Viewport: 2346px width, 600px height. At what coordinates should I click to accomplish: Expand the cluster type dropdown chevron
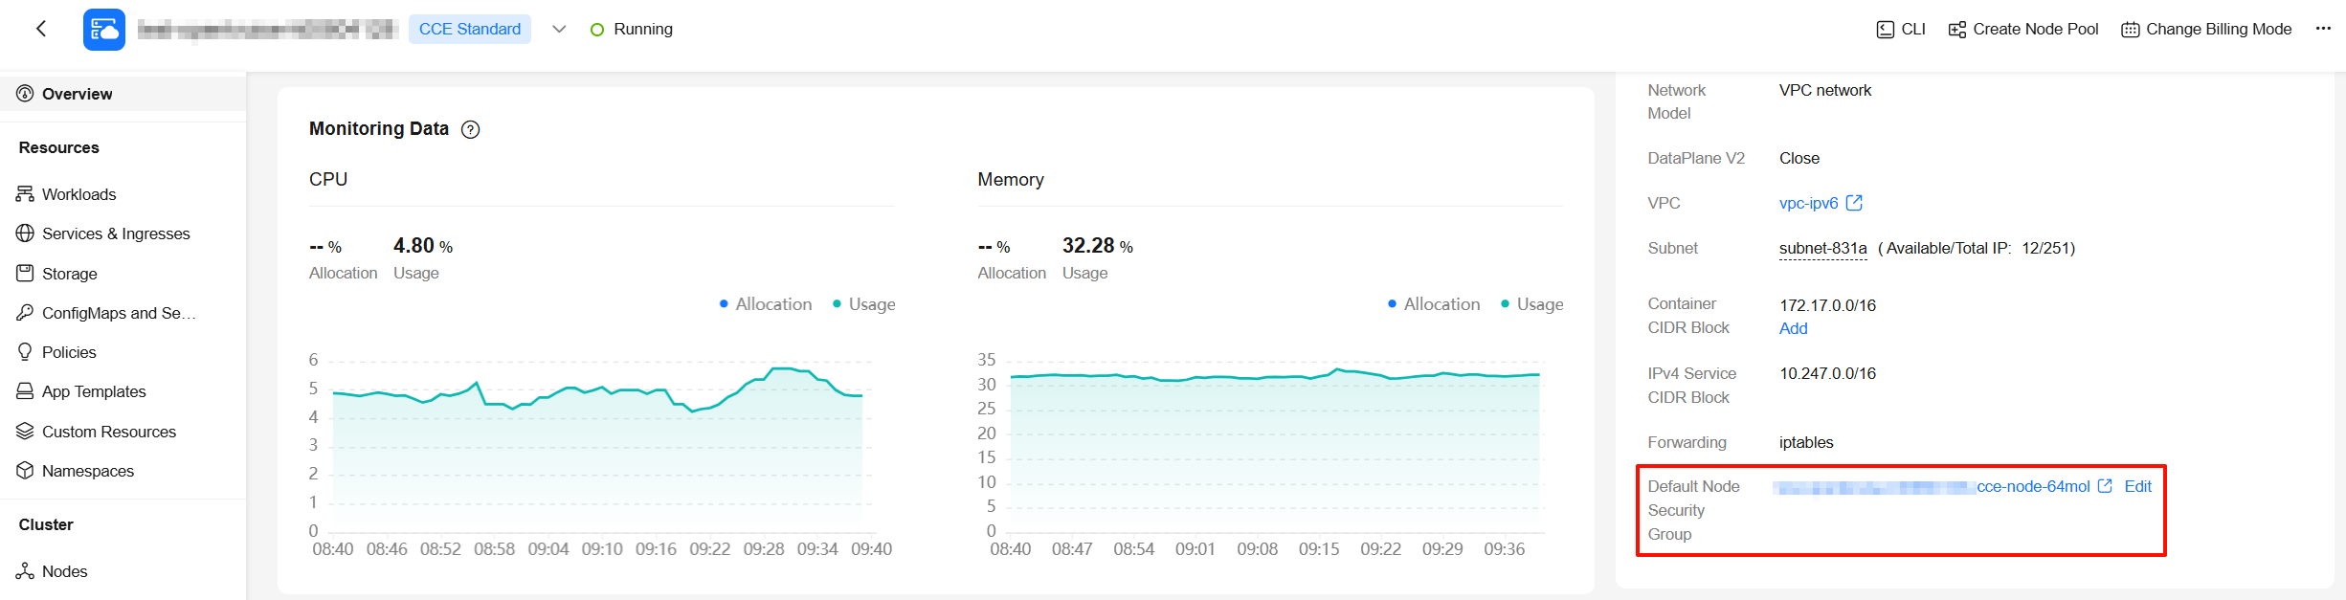coord(559,30)
